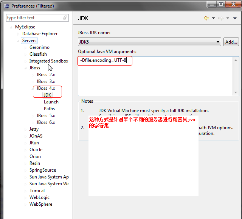Click in the Optional Java VM arguments box
The image size is (242, 219).
[155, 76]
